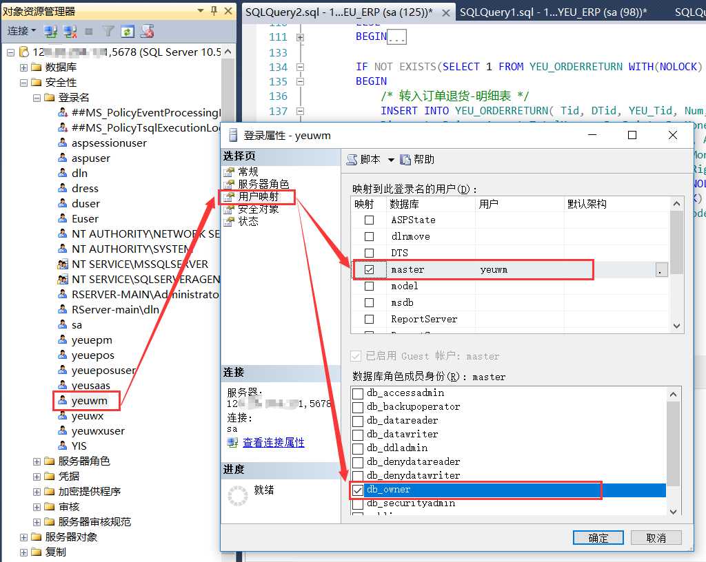706x562 pixels.
Task: Check the ReportServer database mapping
Action: tap(370, 319)
